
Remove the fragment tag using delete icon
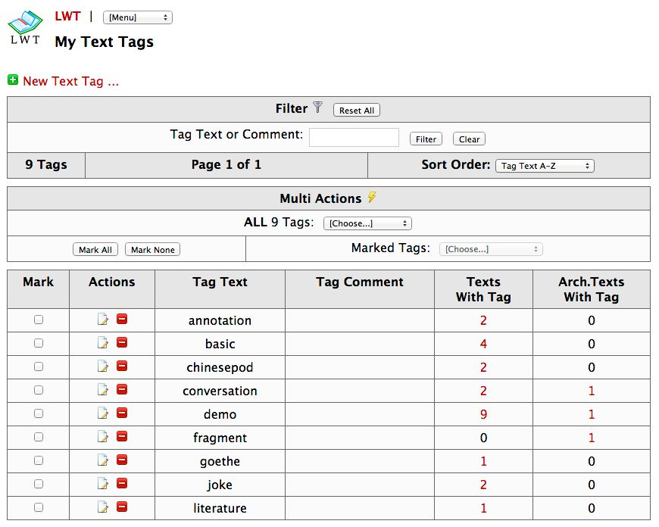point(122,437)
